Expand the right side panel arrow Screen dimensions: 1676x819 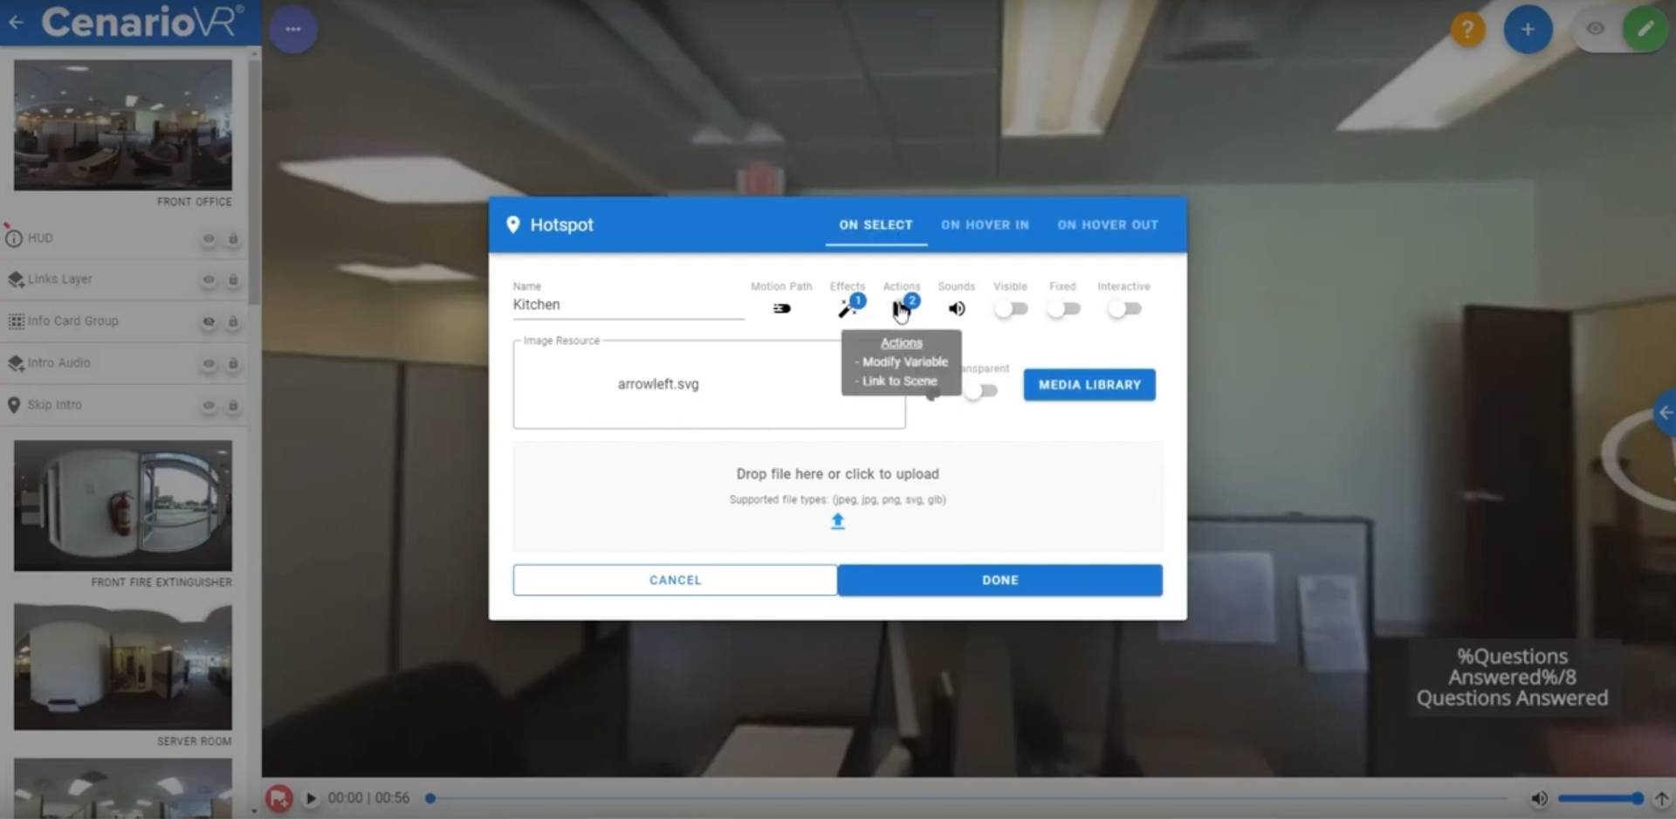coord(1666,412)
